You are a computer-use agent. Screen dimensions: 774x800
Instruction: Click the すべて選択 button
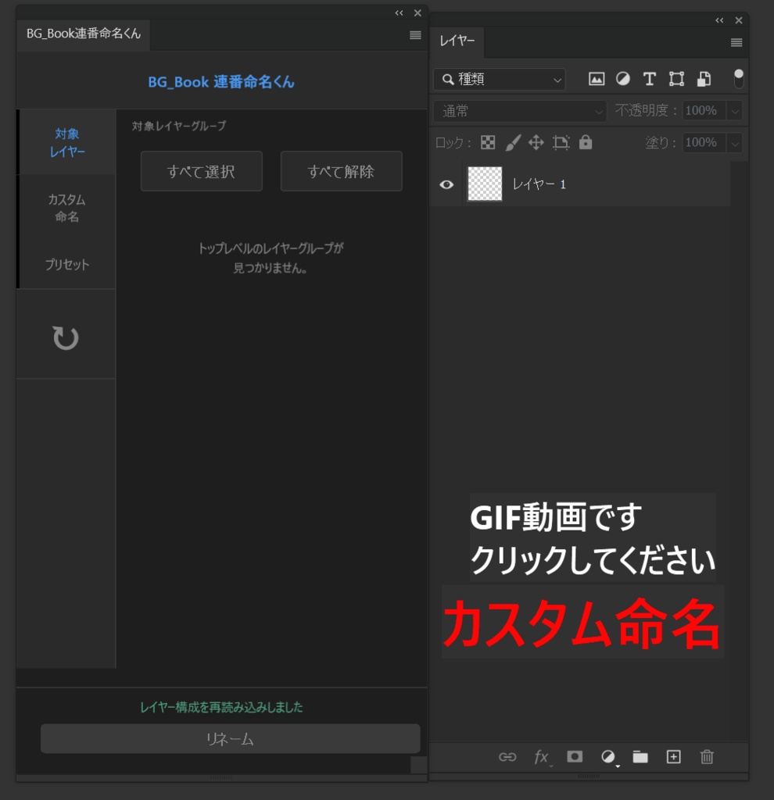(202, 171)
